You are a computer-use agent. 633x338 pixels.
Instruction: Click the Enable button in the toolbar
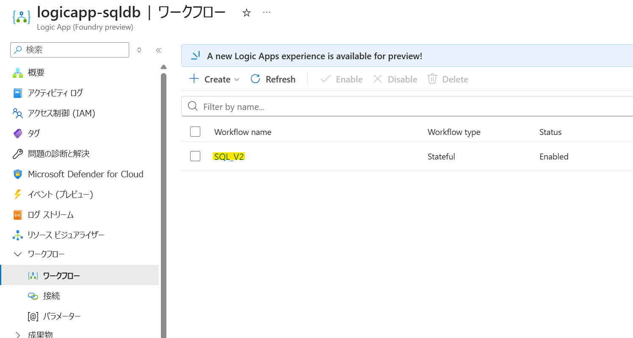(341, 79)
